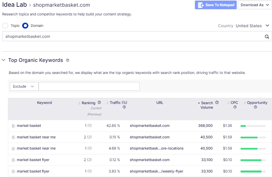Click the help icon beside Top Organic Keywords
272x177 pixels.
[68, 60]
